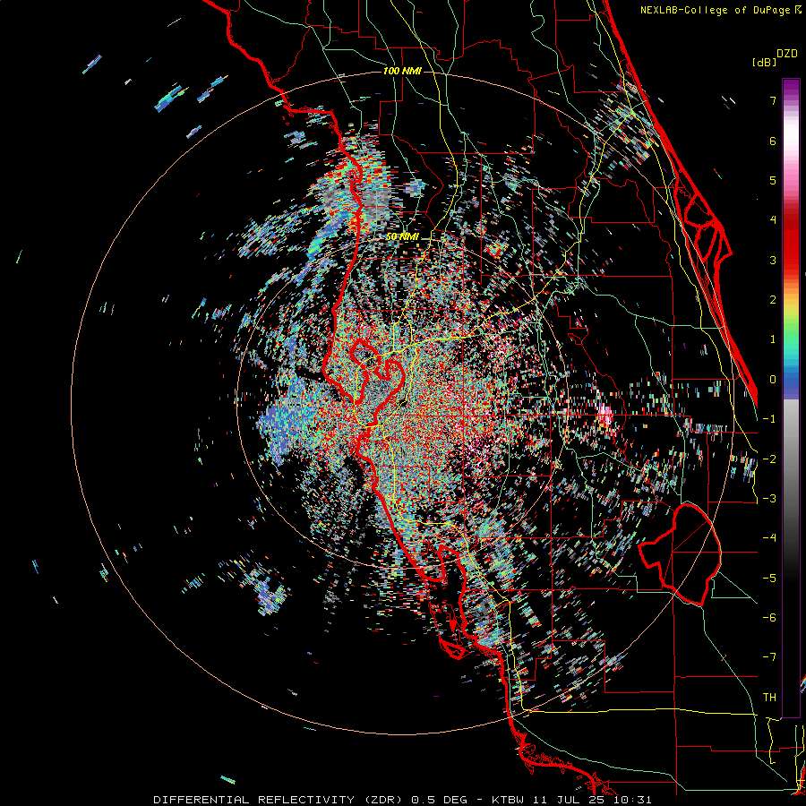Click the -7 value on color scale

tap(769, 657)
